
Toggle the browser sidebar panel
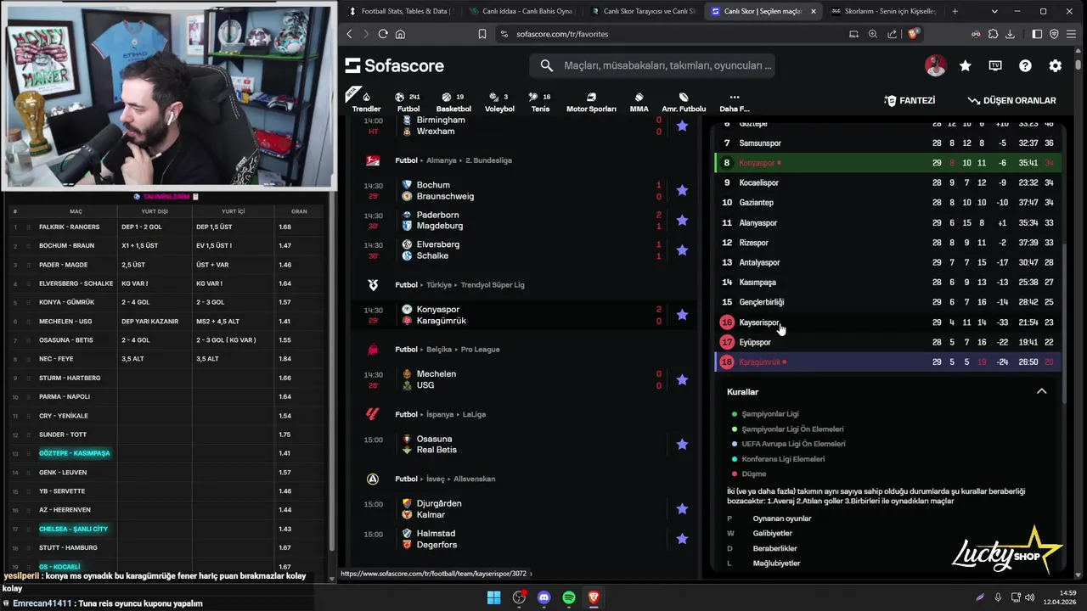point(1037,34)
